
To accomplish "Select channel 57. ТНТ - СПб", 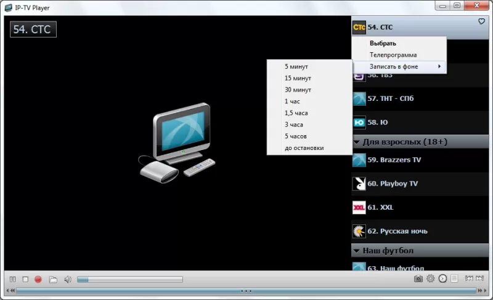I will point(420,98).
